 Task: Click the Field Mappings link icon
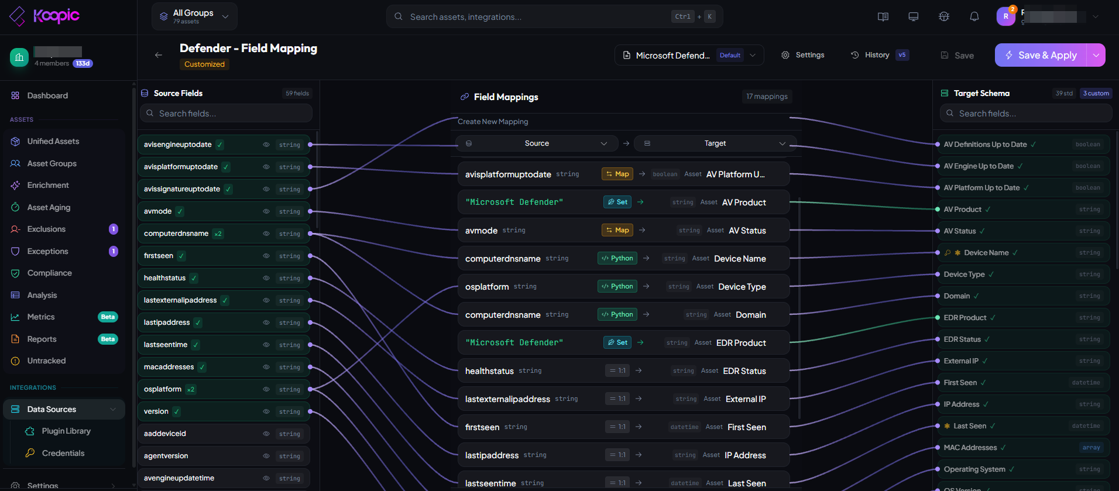coord(465,97)
